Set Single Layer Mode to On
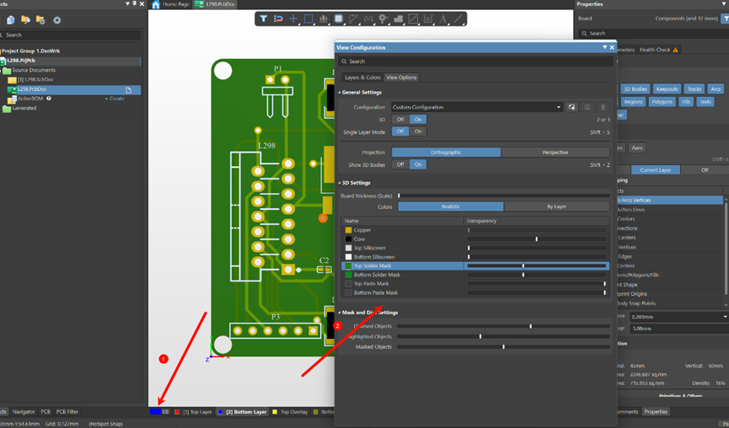The height and width of the screenshot is (428, 729). 418,131
